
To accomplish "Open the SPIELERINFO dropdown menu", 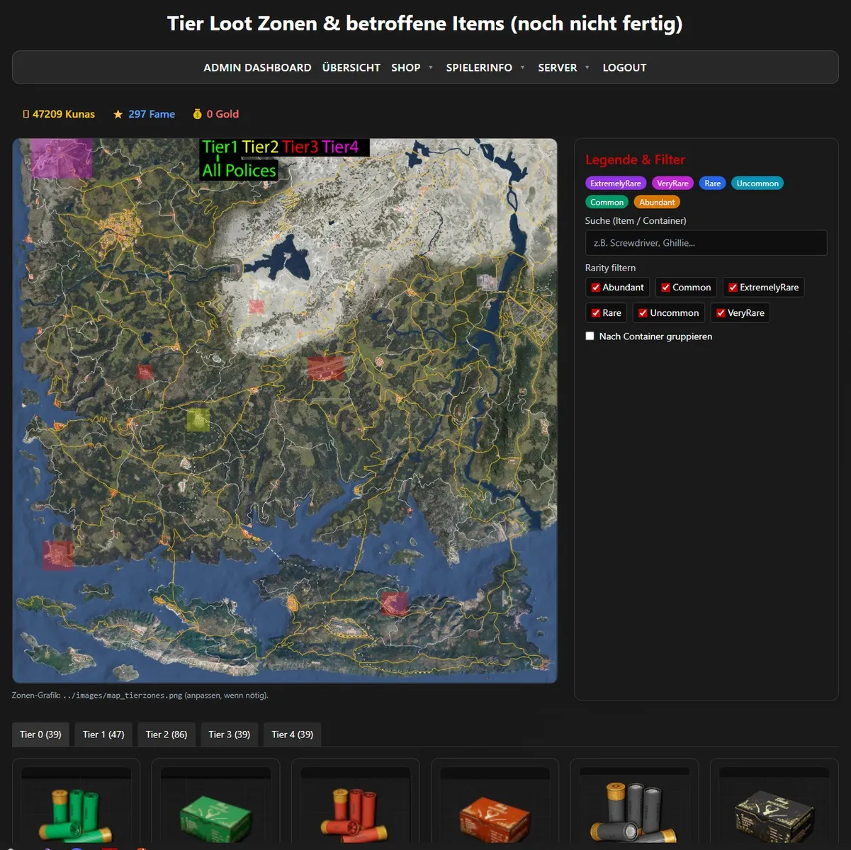I will click(x=485, y=68).
